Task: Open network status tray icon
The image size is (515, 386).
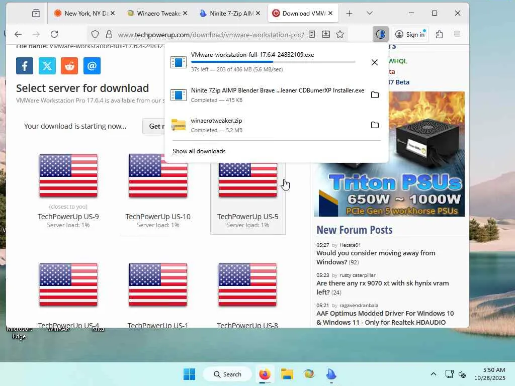Action: (x=449, y=374)
